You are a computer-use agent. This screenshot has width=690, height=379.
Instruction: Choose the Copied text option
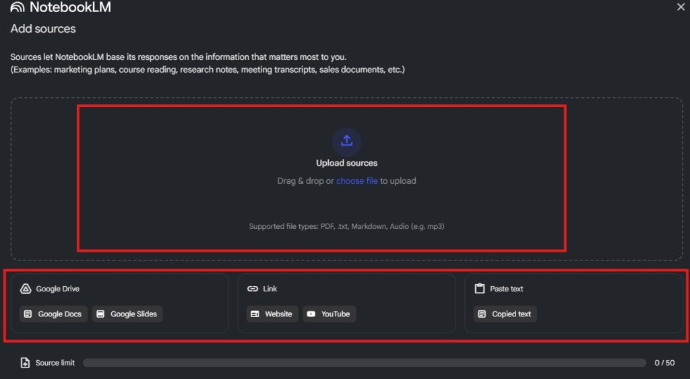tap(505, 314)
